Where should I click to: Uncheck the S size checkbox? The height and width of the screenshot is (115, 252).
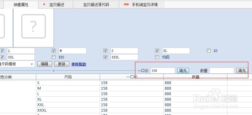point(106,51)
